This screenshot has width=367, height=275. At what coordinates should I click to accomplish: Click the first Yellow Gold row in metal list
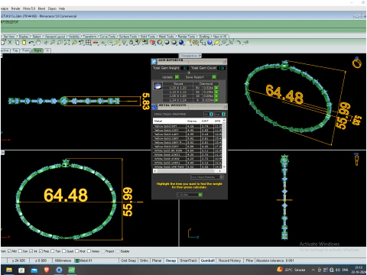[x=187, y=126]
